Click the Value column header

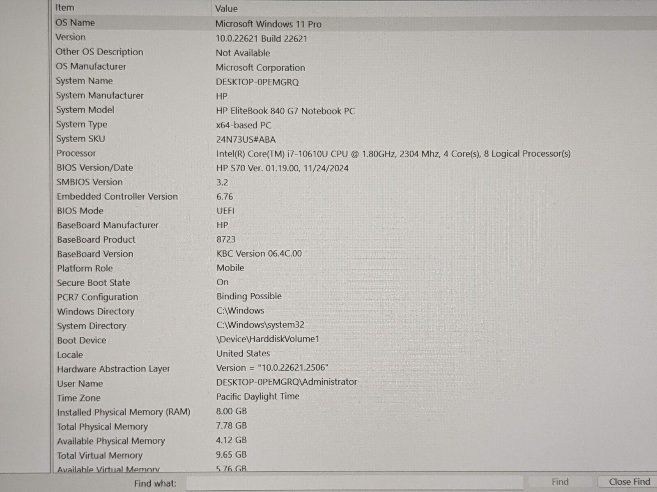pyautogui.click(x=226, y=9)
